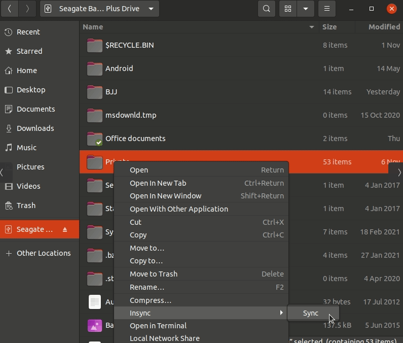Image resolution: width=403 pixels, height=343 pixels.
Task: Switch view using the grid view icon
Action: (x=288, y=9)
